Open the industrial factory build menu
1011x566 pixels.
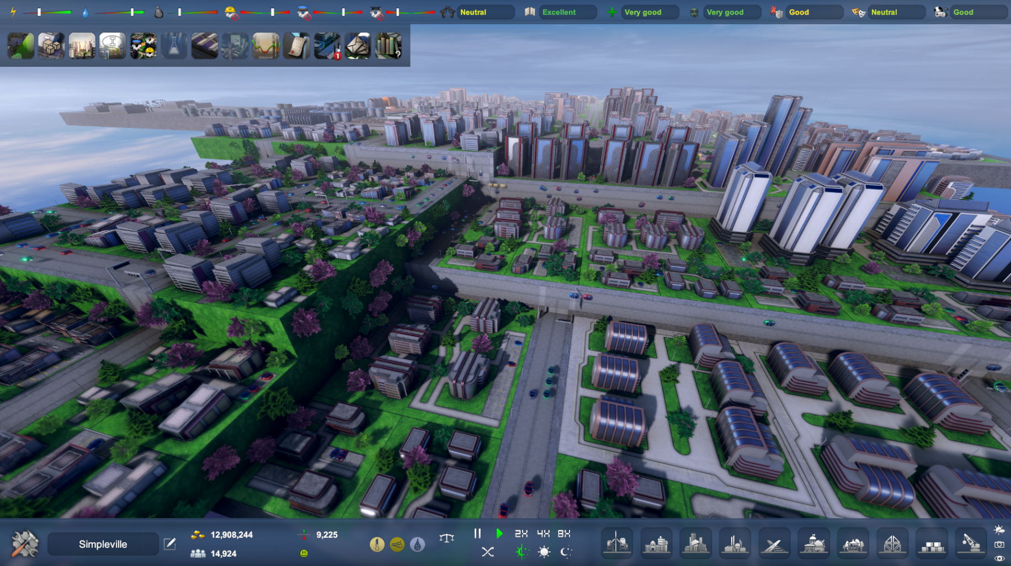coord(735,543)
